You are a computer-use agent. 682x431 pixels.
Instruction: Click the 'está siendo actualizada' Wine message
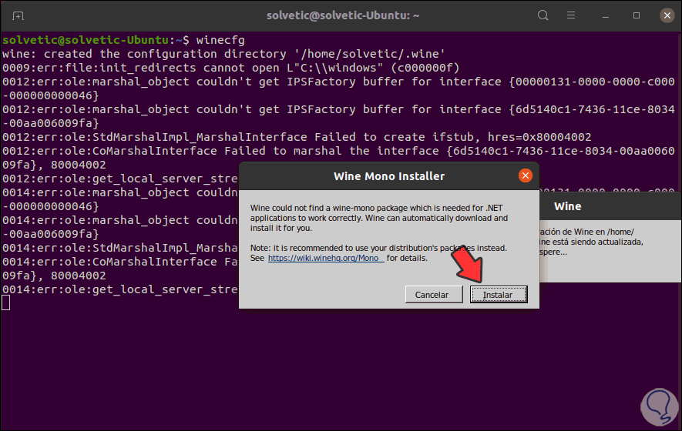pyautogui.click(x=591, y=242)
